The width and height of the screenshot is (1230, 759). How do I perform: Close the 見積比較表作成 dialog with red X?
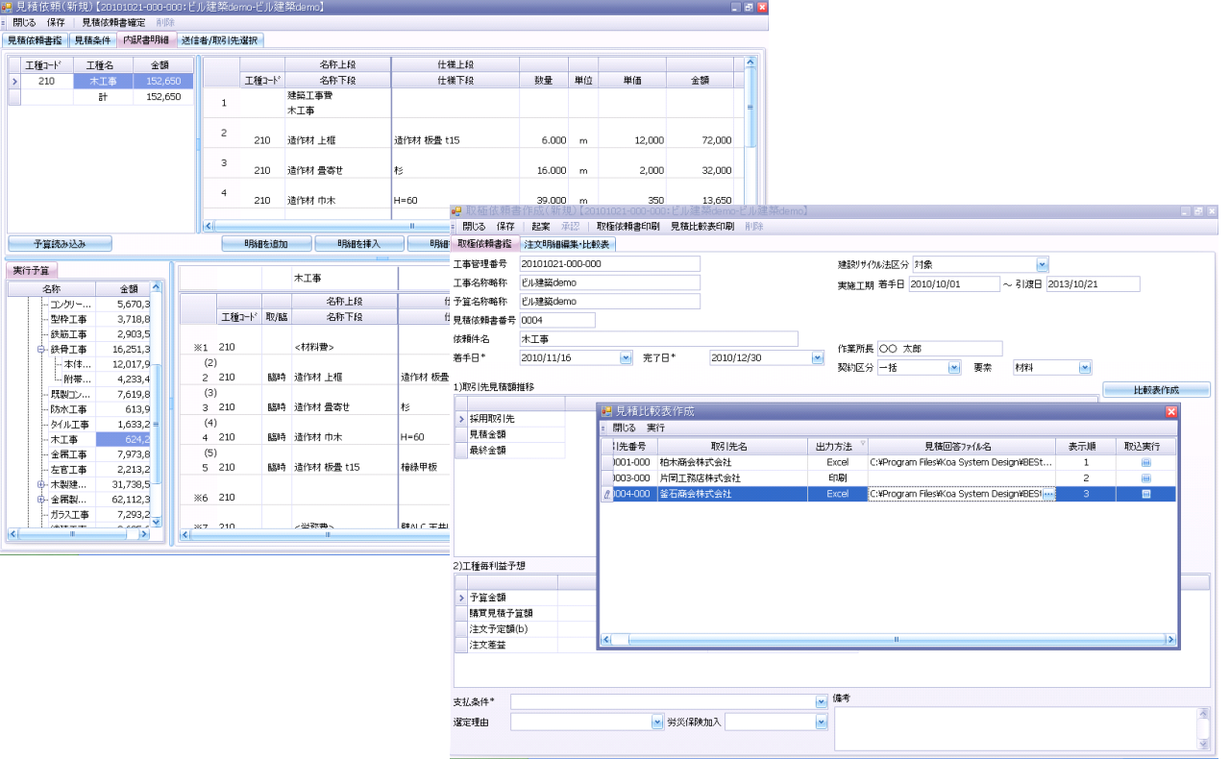coord(1170,411)
